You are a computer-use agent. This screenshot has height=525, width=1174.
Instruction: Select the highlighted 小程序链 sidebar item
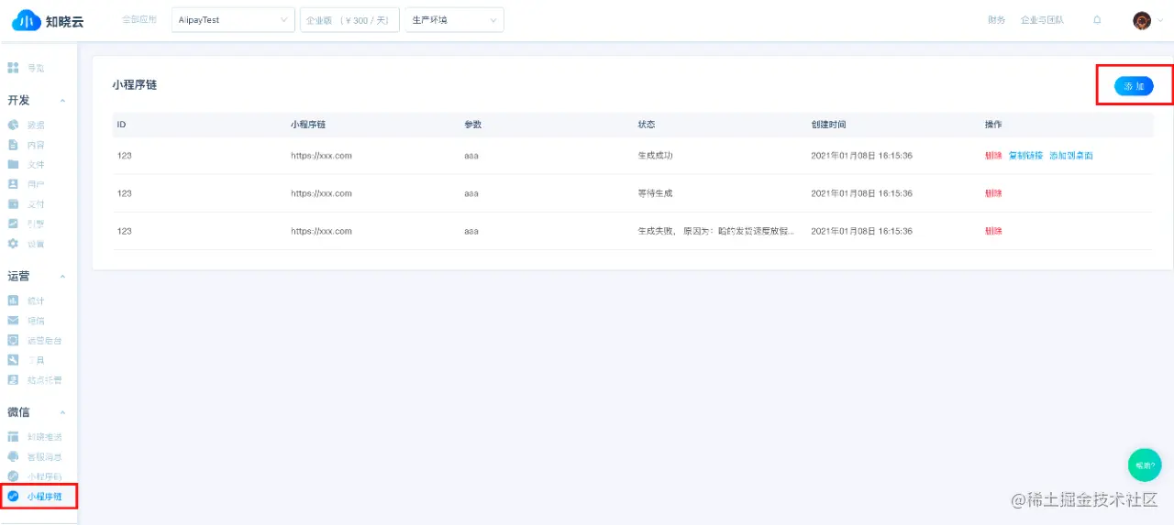pyautogui.click(x=39, y=497)
